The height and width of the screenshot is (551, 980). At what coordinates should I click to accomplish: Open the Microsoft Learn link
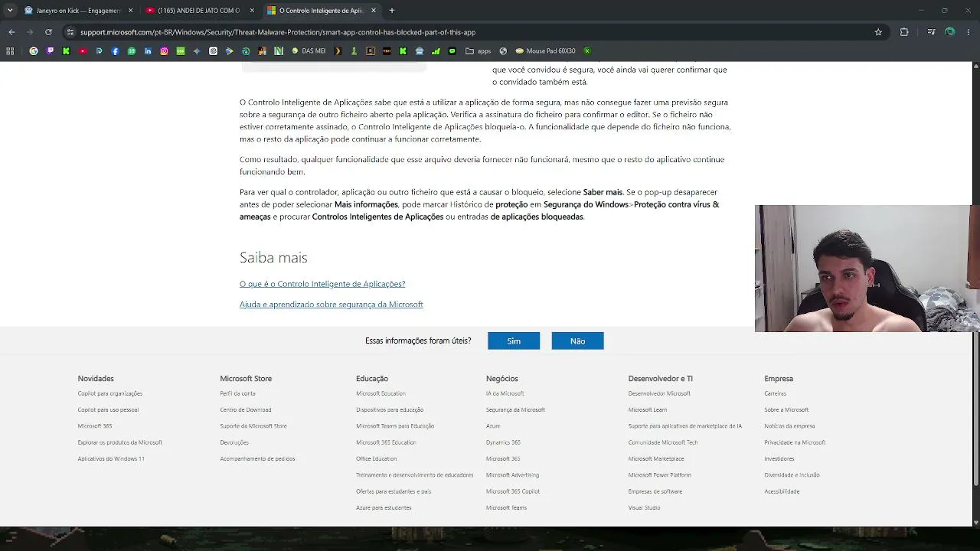click(648, 410)
